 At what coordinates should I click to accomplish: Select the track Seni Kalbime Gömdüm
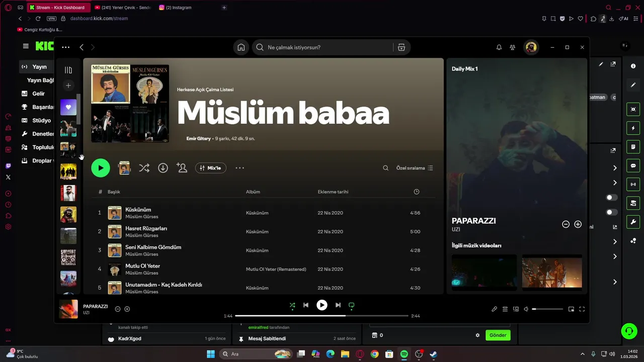coord(153,247)
